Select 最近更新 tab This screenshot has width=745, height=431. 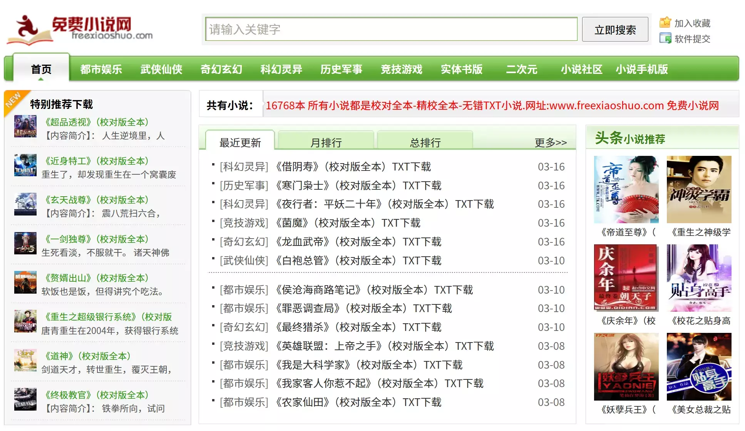click(240, 143)
